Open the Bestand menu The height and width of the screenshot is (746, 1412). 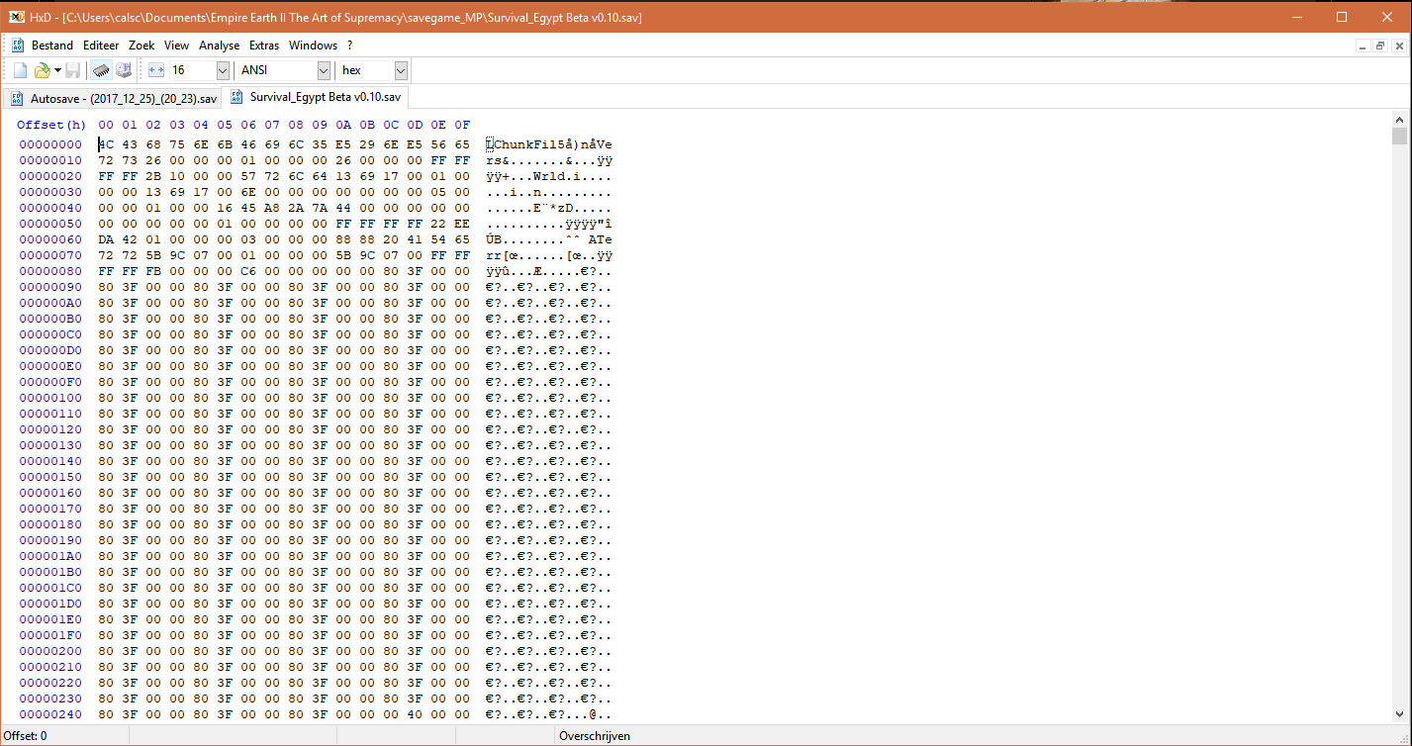click(x=52, y=46)
